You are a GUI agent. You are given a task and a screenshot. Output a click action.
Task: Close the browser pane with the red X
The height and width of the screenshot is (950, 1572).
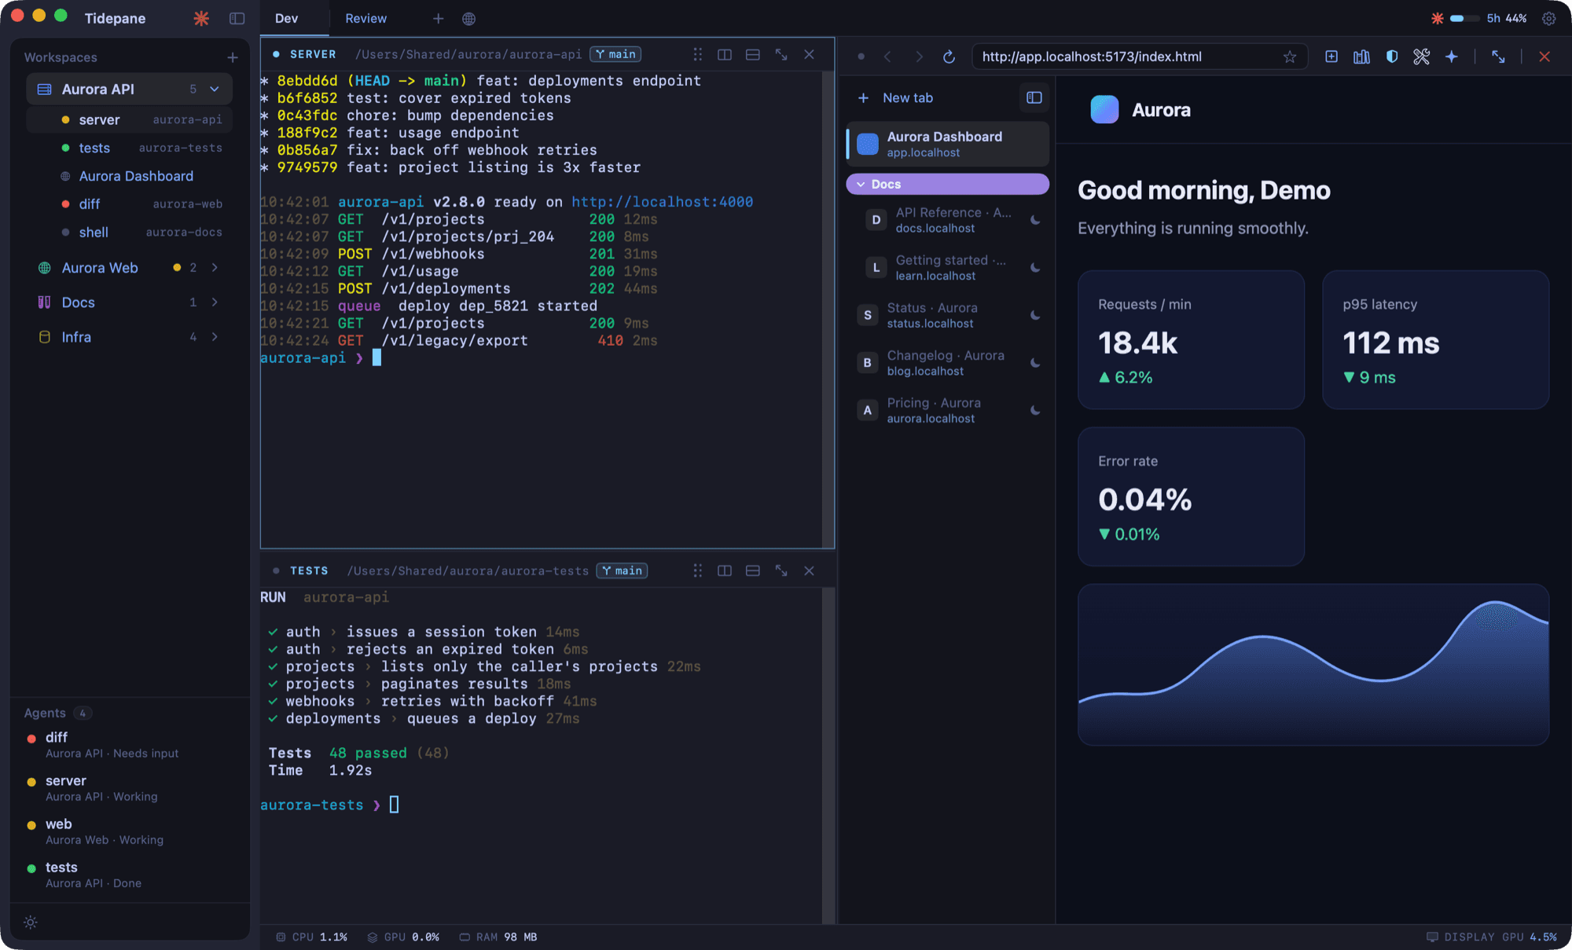pos(1544,57)
